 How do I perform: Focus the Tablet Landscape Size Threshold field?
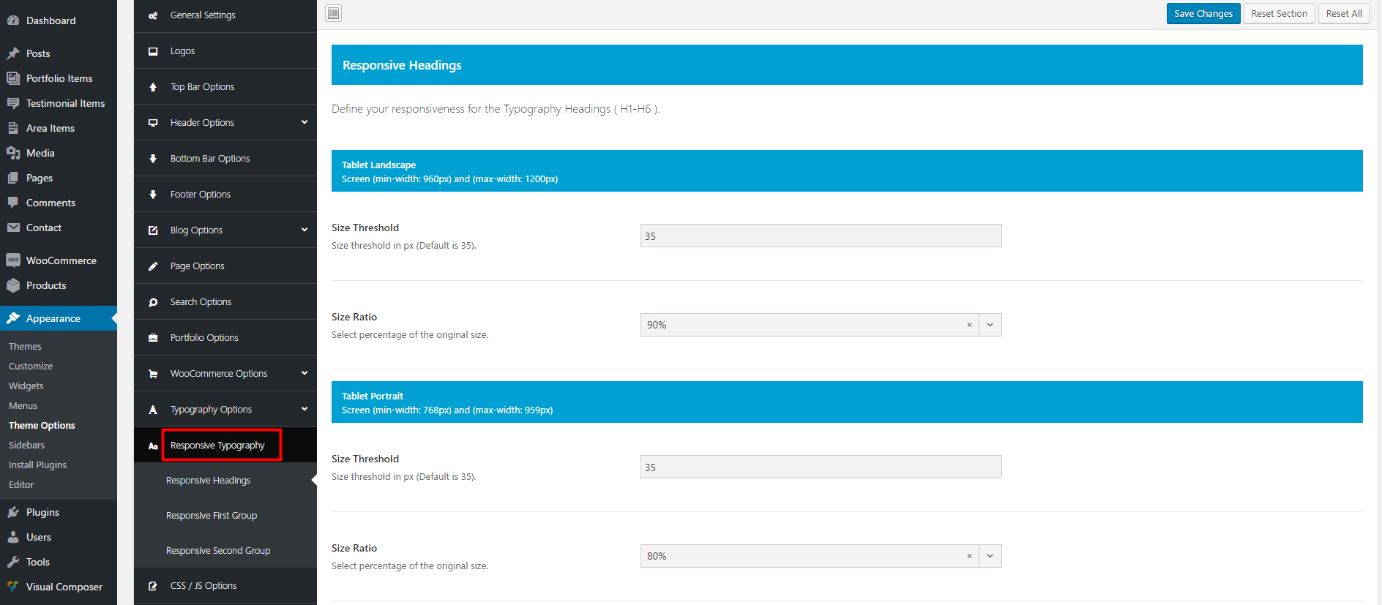821,236
